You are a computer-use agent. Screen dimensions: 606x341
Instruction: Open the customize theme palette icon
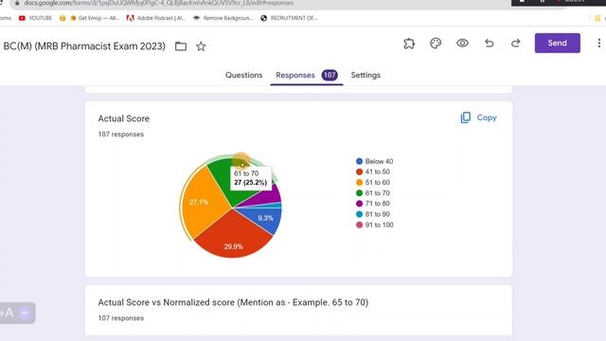(436, 44)
